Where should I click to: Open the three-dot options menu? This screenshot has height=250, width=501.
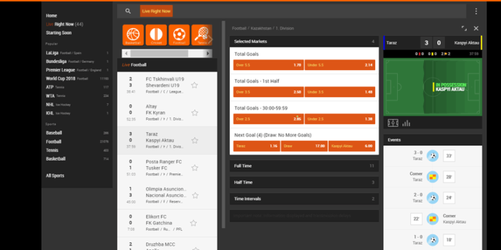tap(476, 11)
